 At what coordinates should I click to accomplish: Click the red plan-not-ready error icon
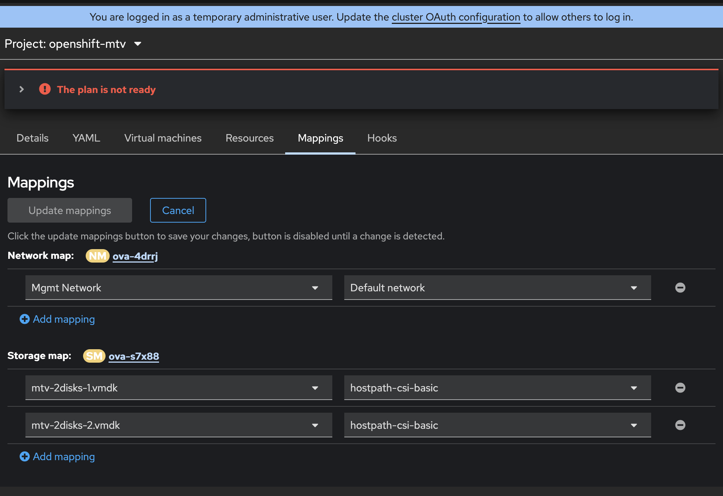[45, 89]
